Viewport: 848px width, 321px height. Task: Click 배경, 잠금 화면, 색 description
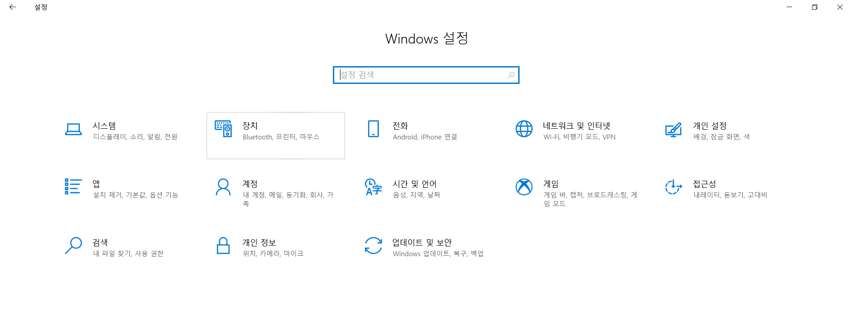click(721, 137)
